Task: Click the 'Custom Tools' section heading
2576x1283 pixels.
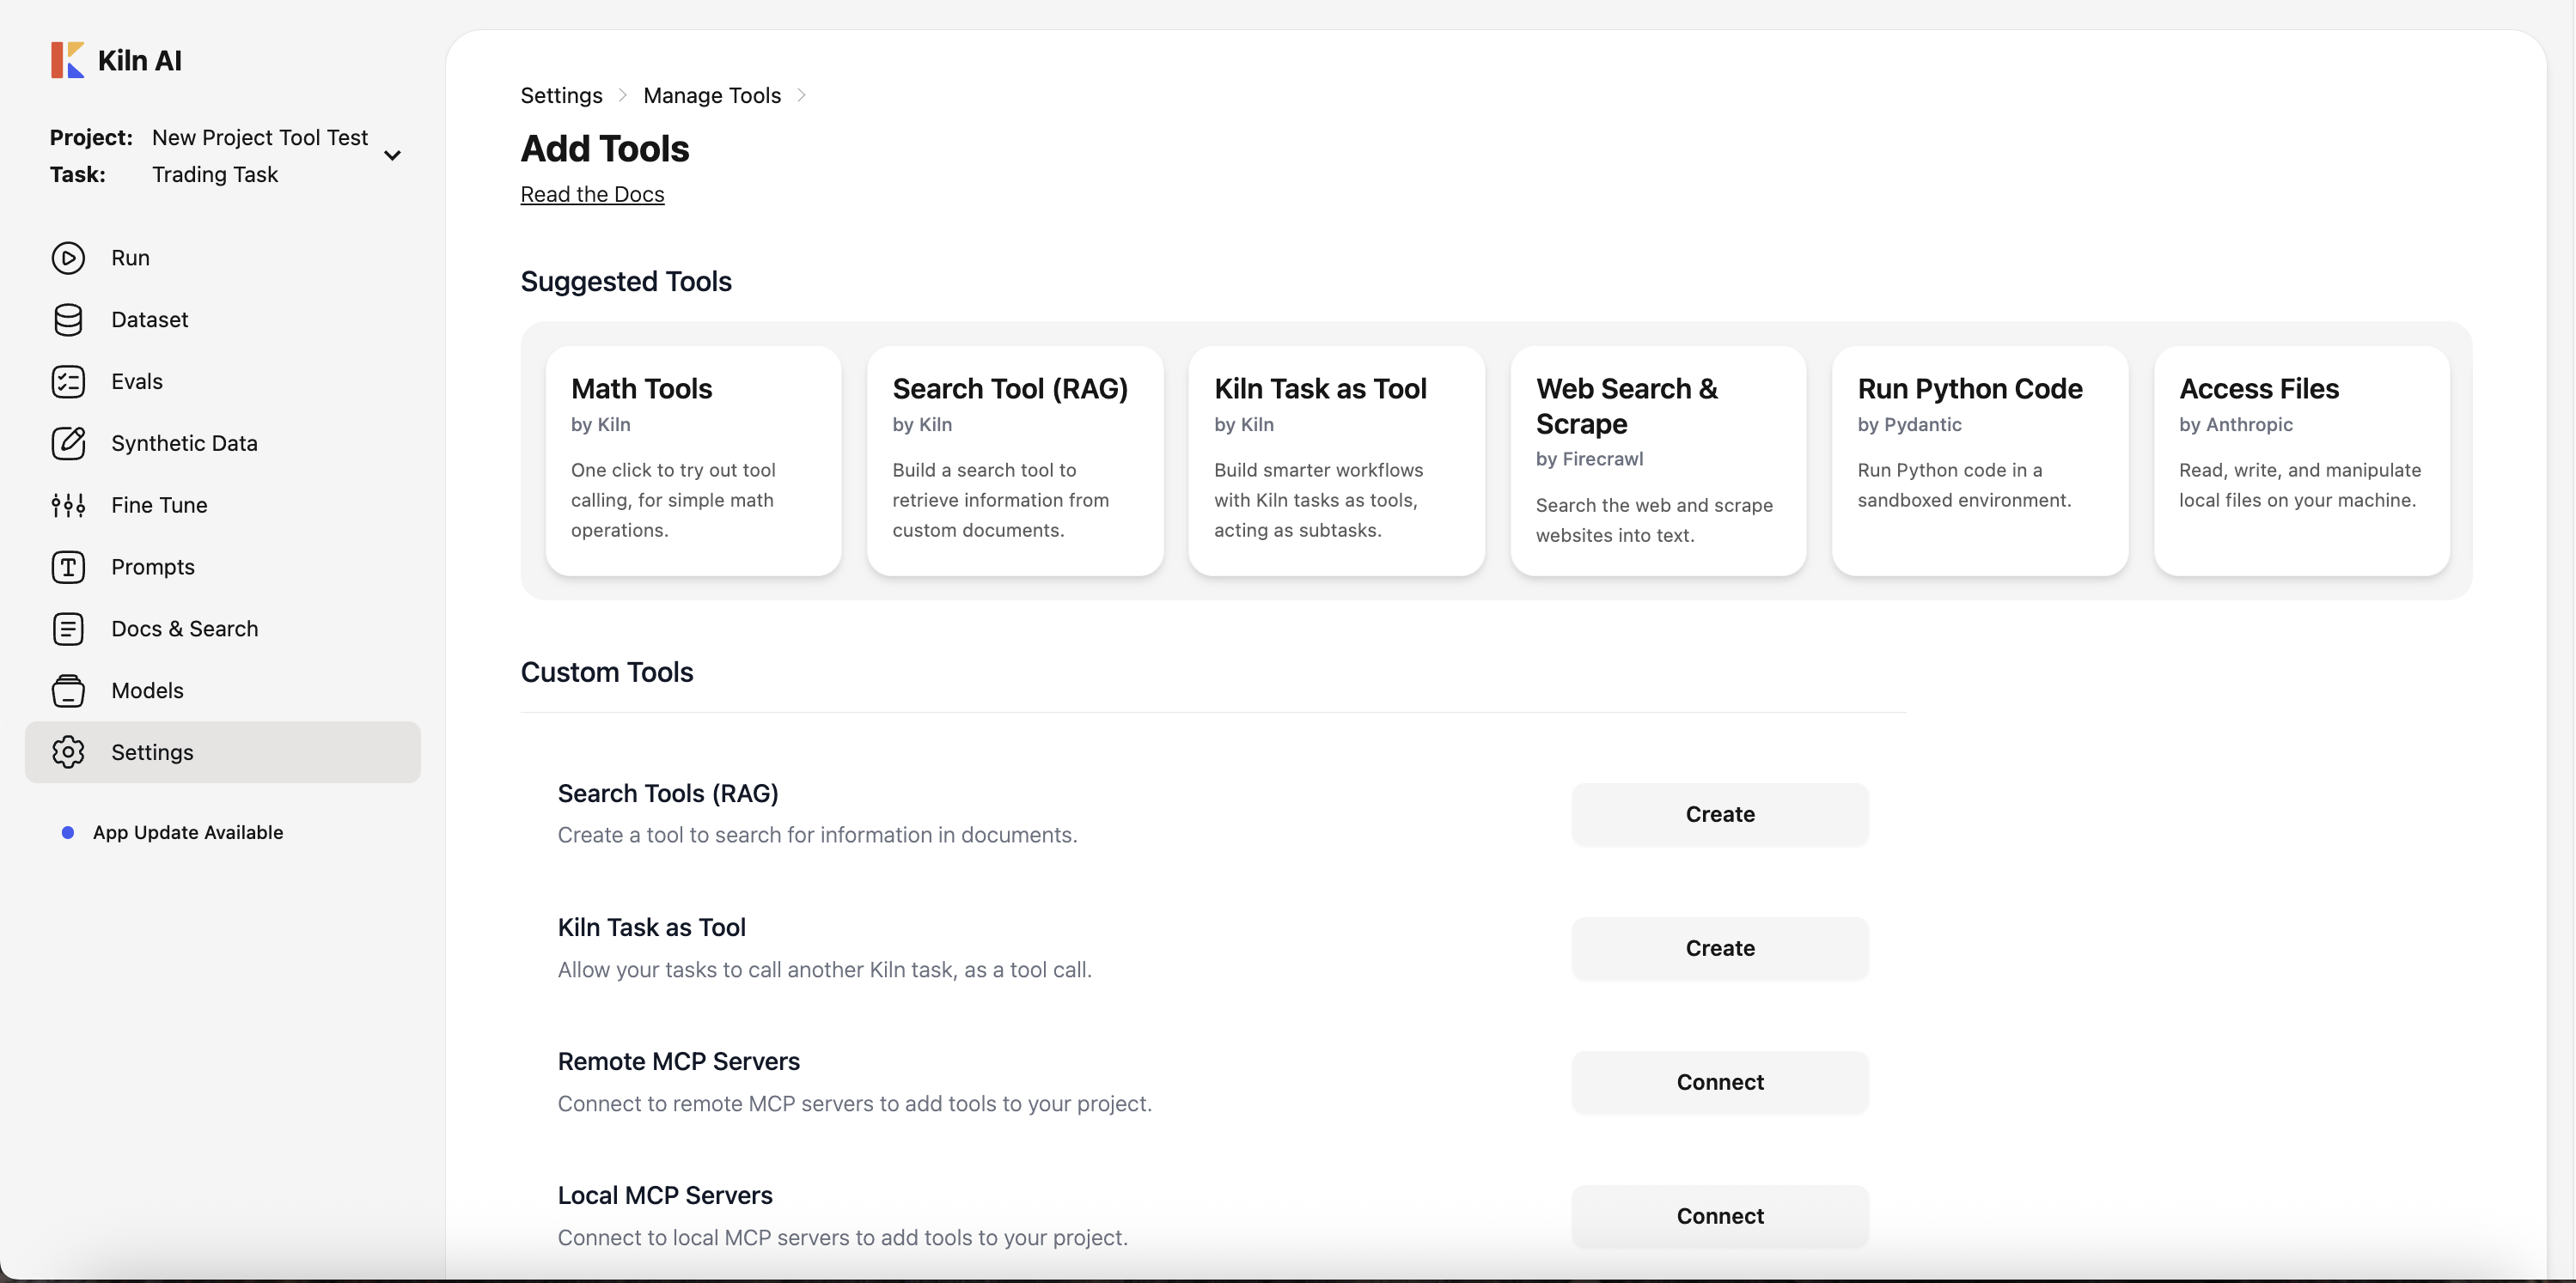Action: click(x=607, y=672)
